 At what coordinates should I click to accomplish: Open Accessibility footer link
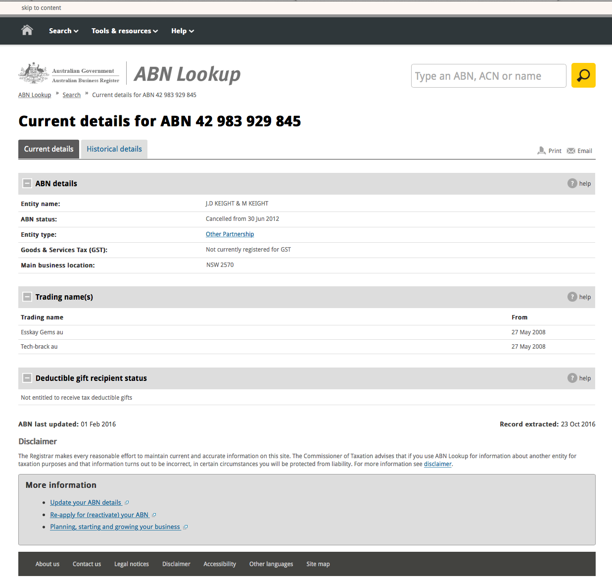point(220,564)
